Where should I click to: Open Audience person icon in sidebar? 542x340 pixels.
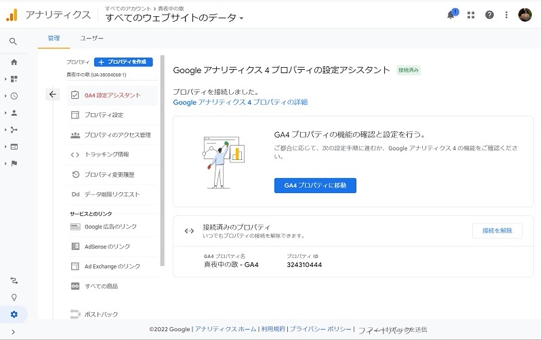click(14, 113)
